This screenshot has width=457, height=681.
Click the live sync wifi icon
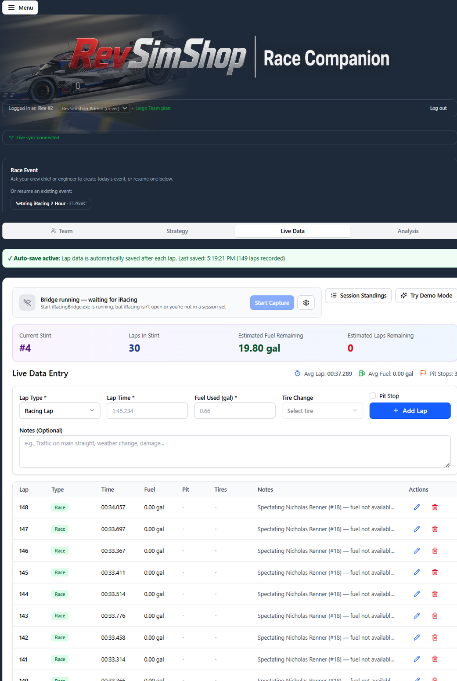pyautogui.click(x=11, y=138)
